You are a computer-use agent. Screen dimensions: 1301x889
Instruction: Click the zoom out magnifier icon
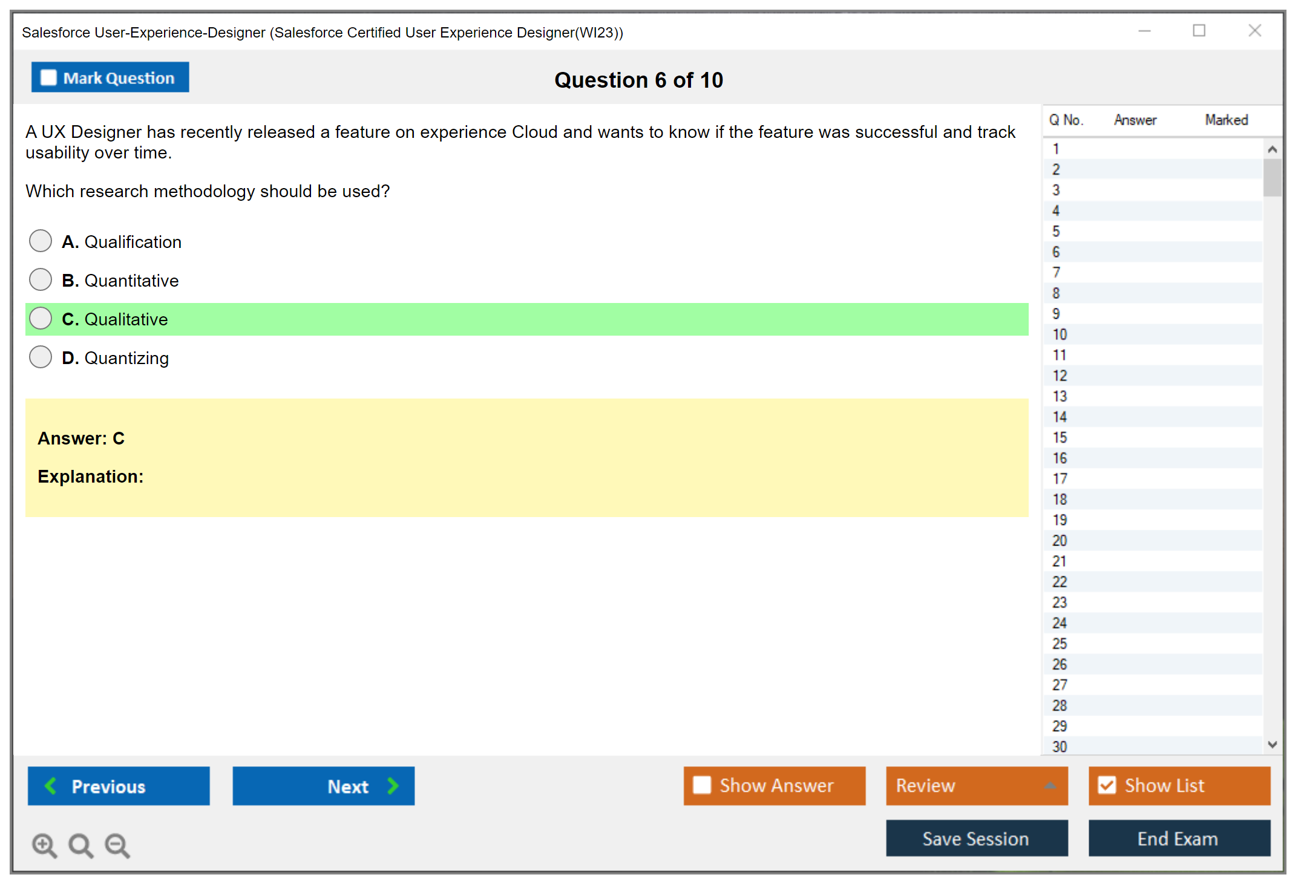pos(117,845)
